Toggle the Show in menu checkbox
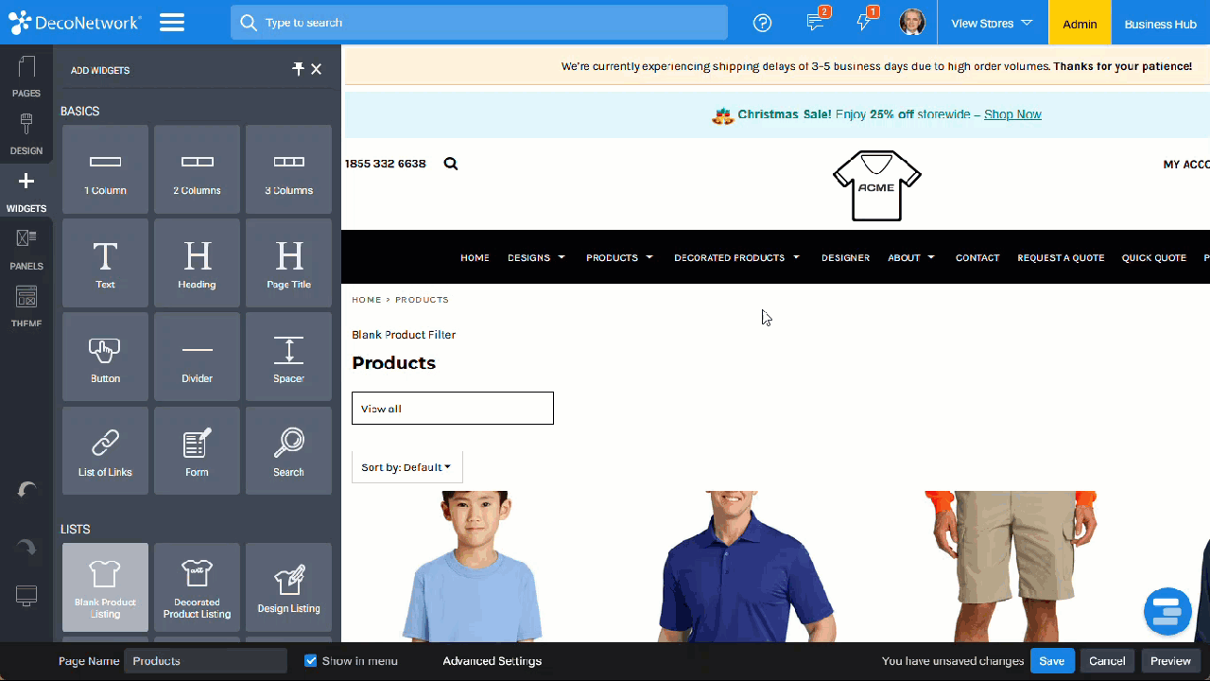Screen dimensions: 1210x681 (x=310, y=661)
